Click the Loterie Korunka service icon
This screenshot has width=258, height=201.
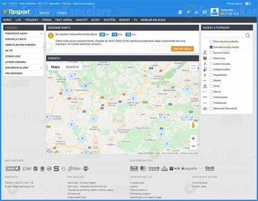(x=205, y=64)
